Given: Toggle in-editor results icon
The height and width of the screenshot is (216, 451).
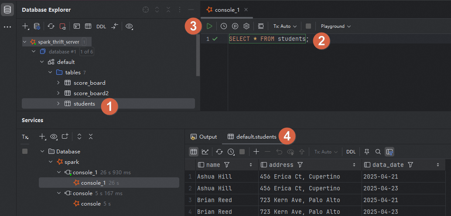Looking at the screenshot, I should pyautogui.click(x=260, y=26).
